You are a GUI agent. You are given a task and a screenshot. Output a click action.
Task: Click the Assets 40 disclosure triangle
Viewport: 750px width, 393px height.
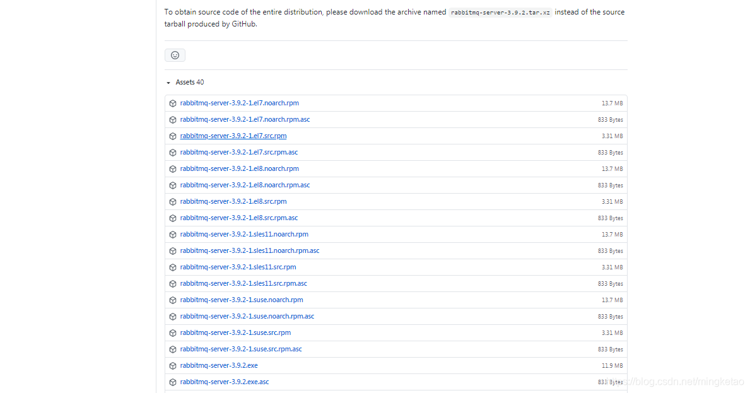click(x=168, y=82)
